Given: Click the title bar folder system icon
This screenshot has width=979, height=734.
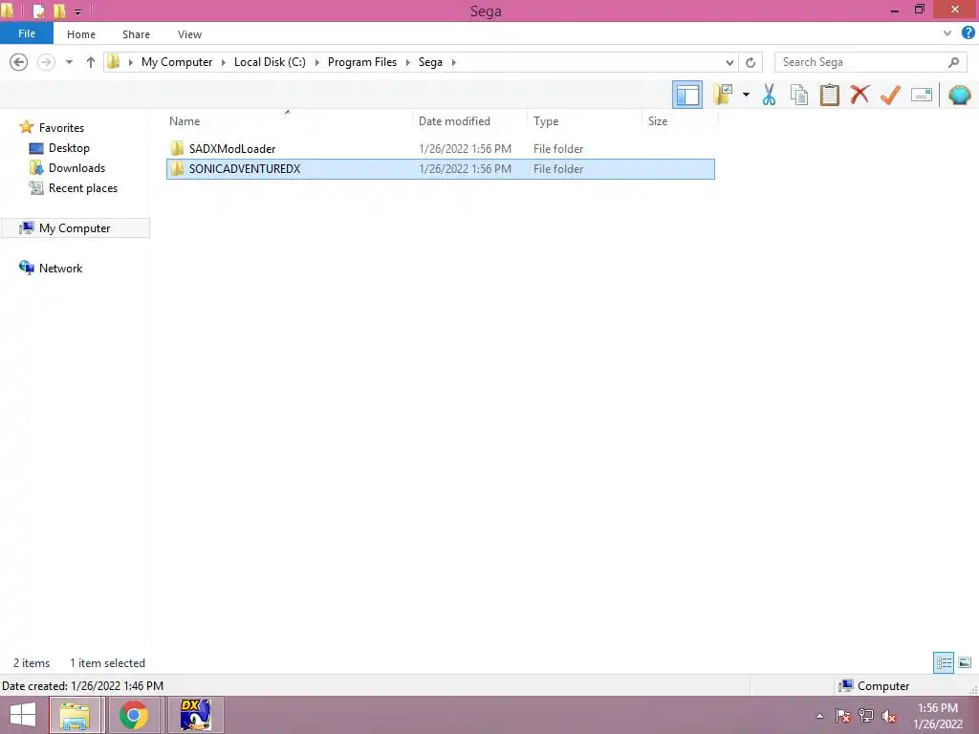Looking at the screenshot, I should click(7, 11).
